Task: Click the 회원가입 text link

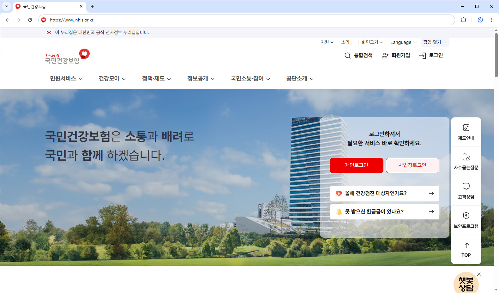Action: point(401,56)
